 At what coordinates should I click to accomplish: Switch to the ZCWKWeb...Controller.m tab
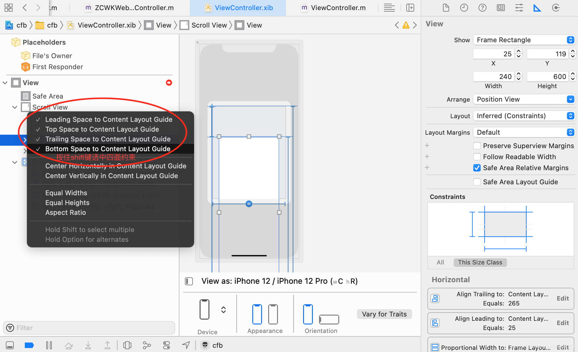(x=129, y=8)
